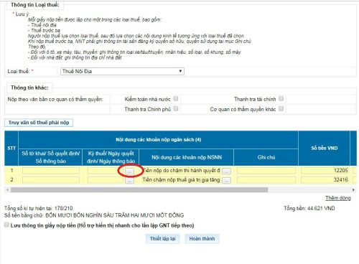Image resolution: width=359 pixels, height=264 pixels.
Task: Click the Thêm dòng link
Action: tap(338, 198)
